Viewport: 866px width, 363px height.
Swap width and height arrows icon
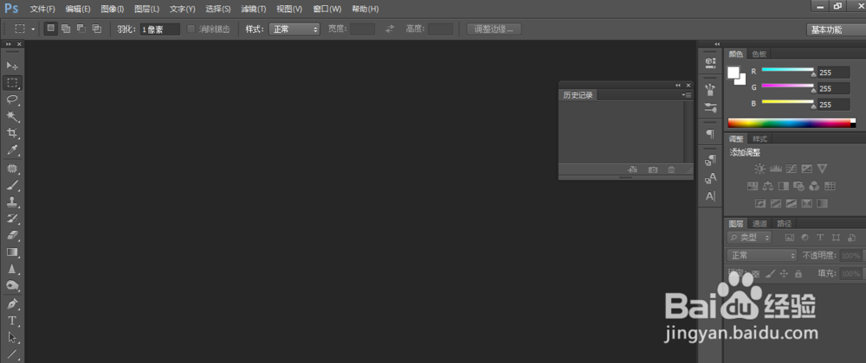point(390,29)
